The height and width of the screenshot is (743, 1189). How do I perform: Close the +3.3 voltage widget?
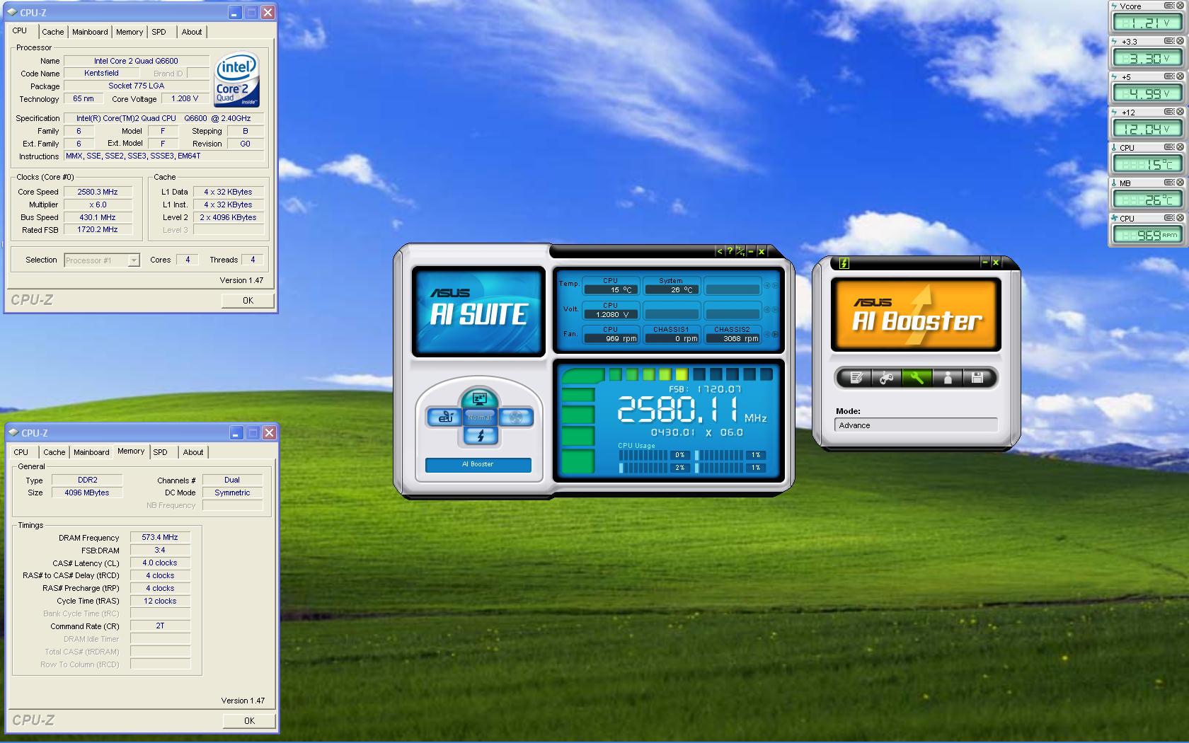(x=1180, y=41)
